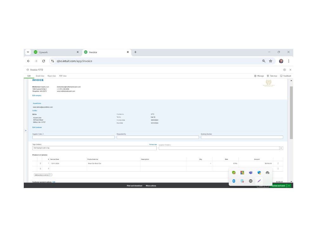
Task: Click the zoom magnifier icon
Action: [x=264, y=61]
